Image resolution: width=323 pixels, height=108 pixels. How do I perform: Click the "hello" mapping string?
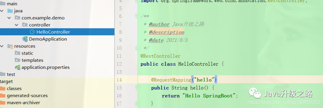point(204,80)
